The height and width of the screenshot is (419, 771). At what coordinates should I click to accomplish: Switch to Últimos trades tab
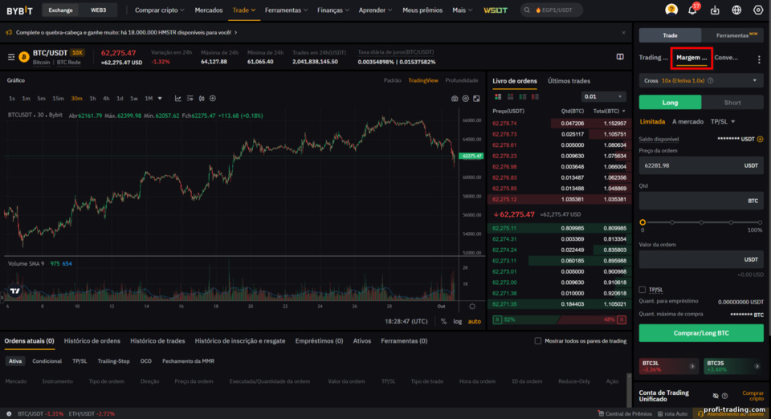(x=569, y=81)
